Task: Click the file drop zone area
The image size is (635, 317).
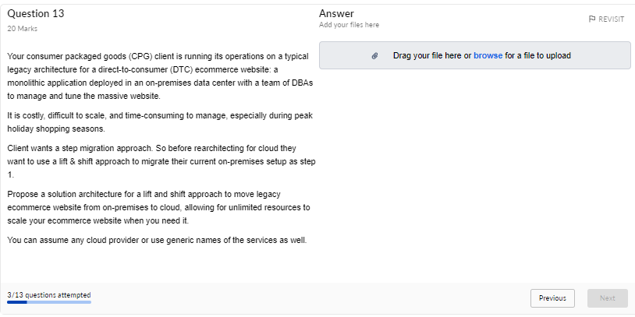Action: (474, 55)
